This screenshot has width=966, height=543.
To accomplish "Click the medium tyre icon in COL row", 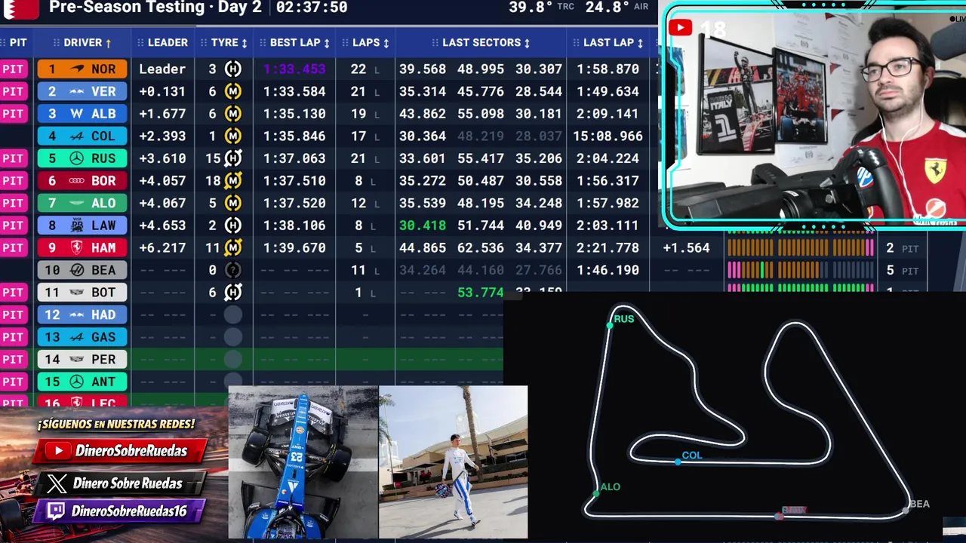I will pos(233,137).
